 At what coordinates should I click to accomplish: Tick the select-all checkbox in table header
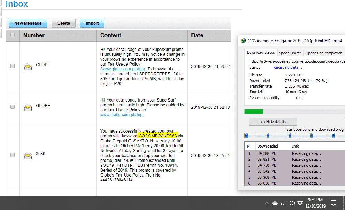click(13, 35)
